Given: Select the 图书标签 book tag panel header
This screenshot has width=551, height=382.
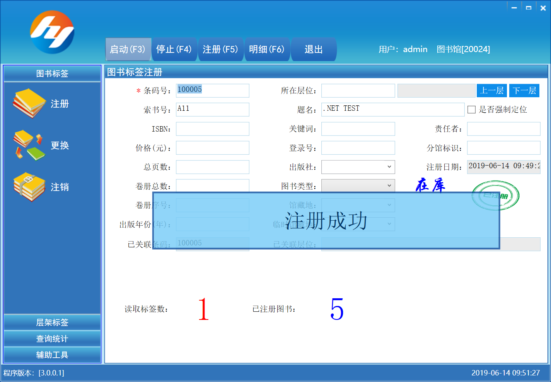Looking at the screenshot, I should (x=52, y=73).
